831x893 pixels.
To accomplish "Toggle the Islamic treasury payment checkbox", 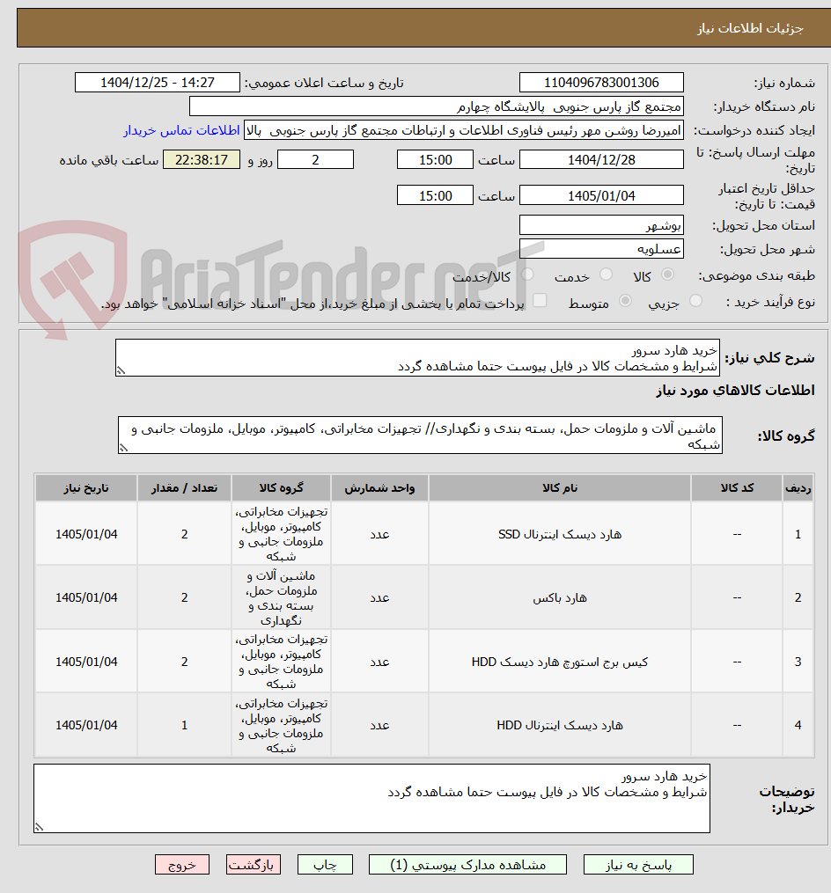I will coord(539,300).
